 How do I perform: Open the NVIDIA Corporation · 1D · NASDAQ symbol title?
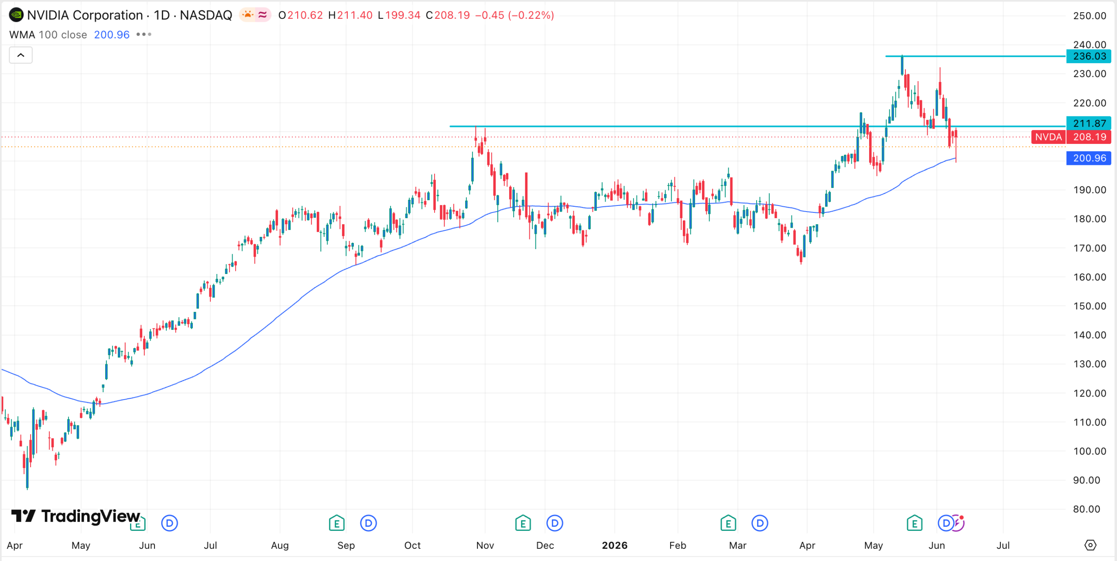(x=129, y=15)
